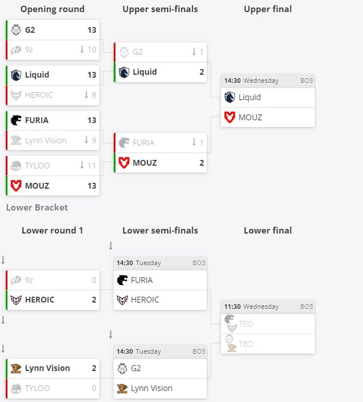Open MOUZ winning row in Opening round
The height and width of the screenshot is (402, 363).
click(x=53, y=186)
